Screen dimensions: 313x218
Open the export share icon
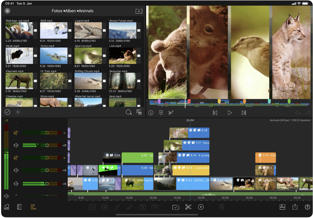coord(295,207)
